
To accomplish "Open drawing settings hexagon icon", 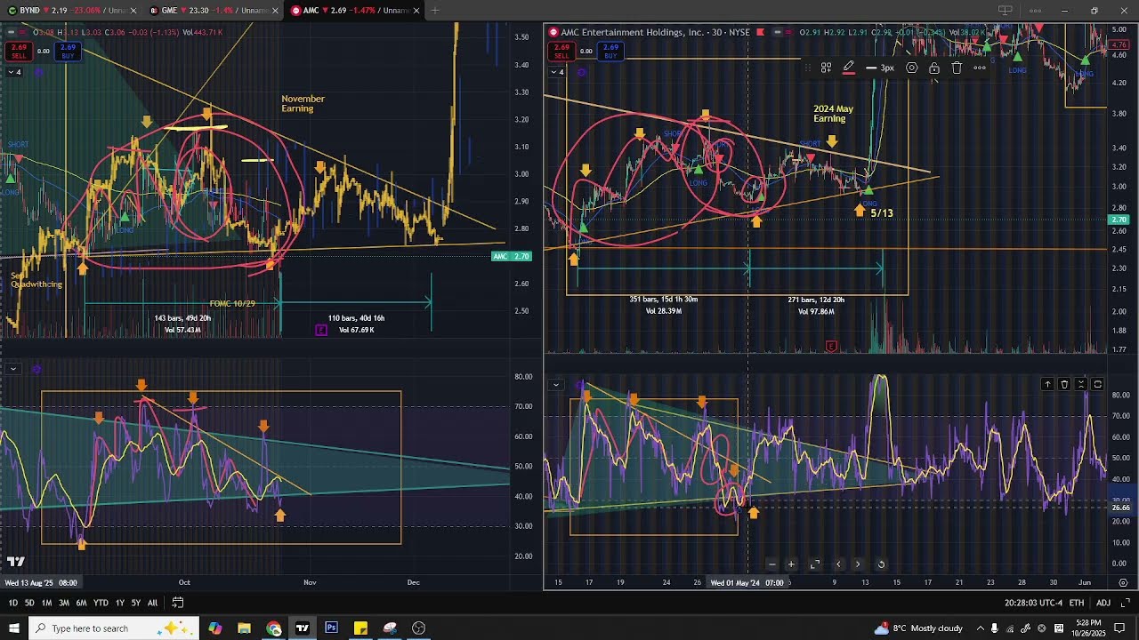I will (912, 68).
